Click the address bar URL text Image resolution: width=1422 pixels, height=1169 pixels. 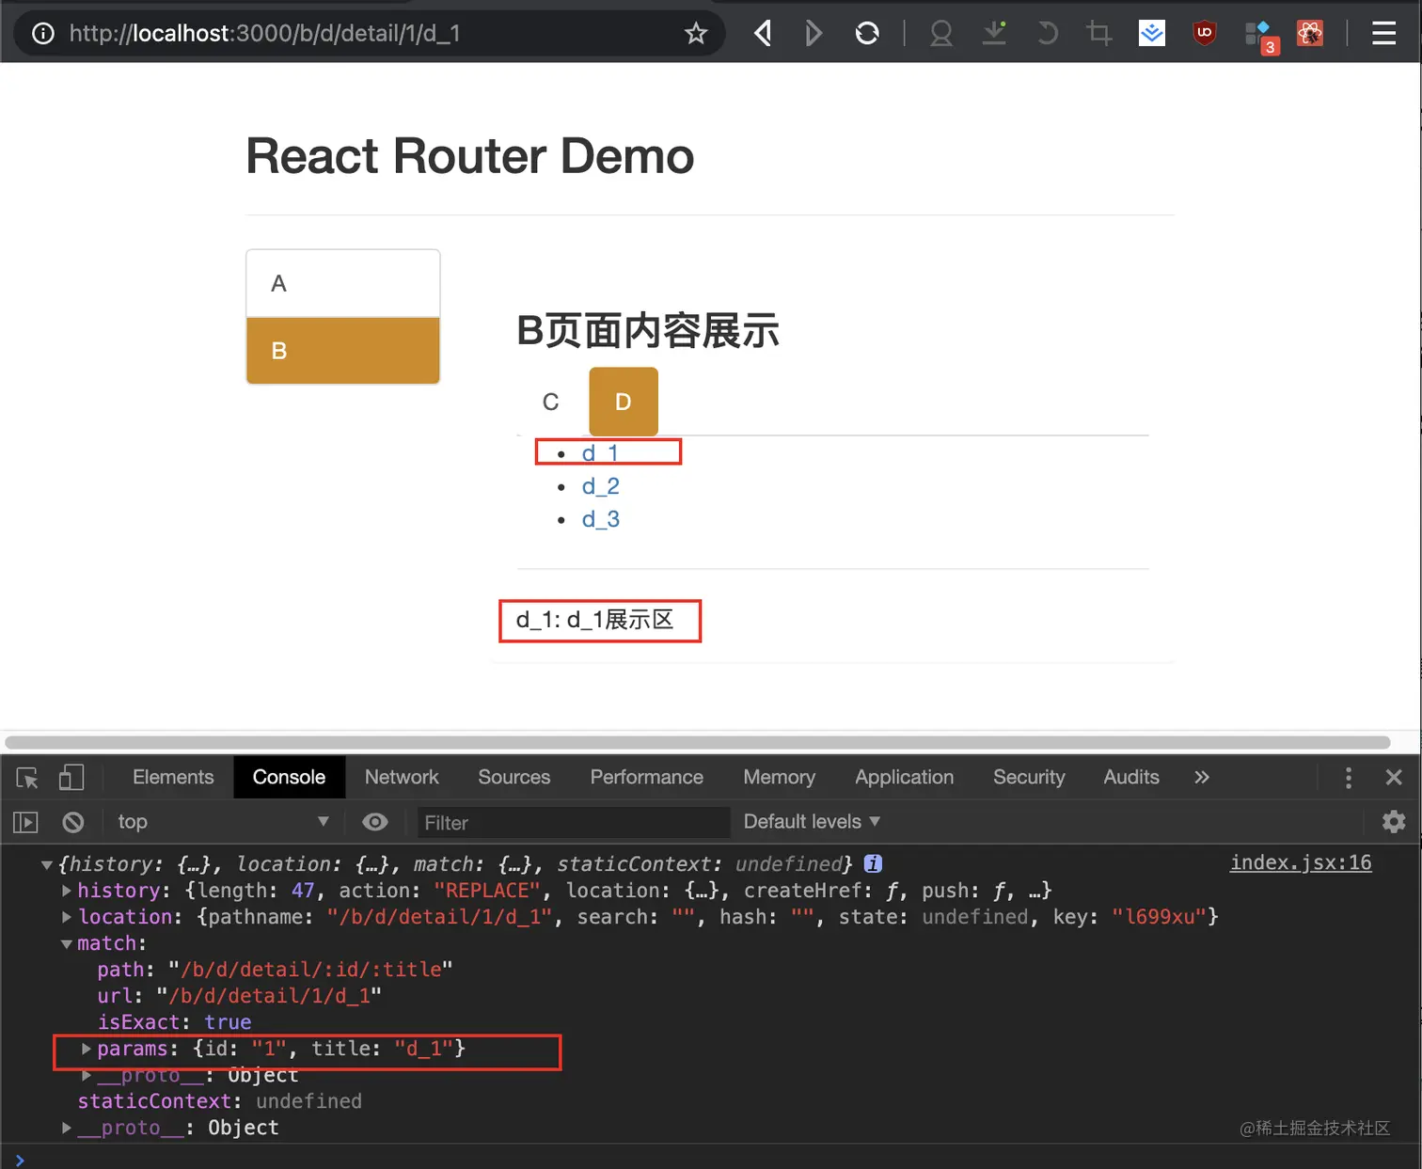(264, 34)
